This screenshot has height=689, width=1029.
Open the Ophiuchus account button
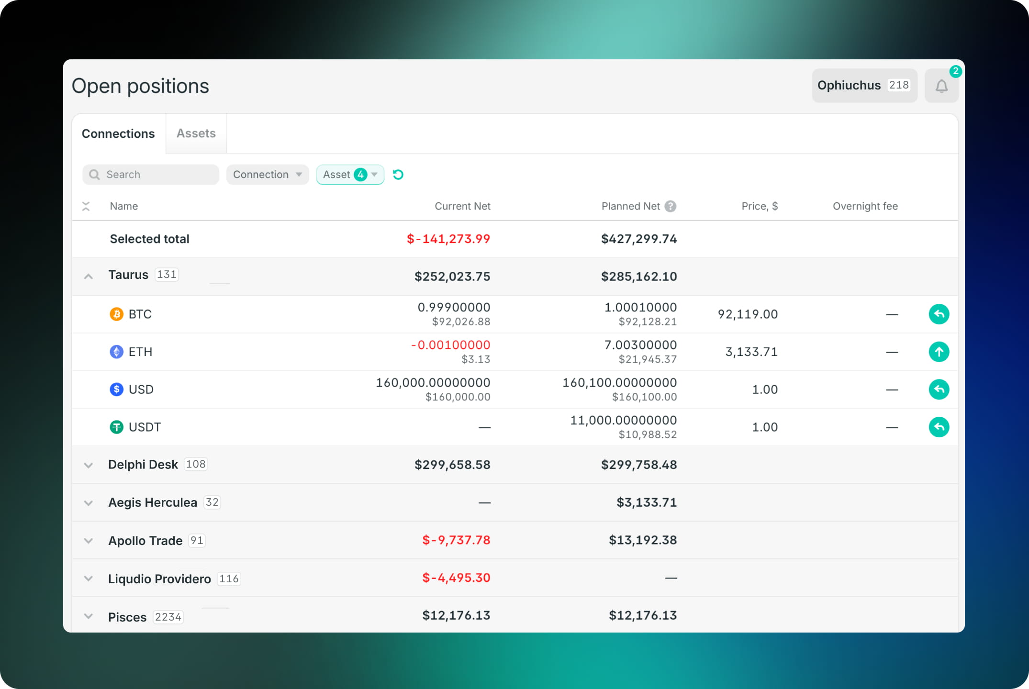[x=864, y=86]
